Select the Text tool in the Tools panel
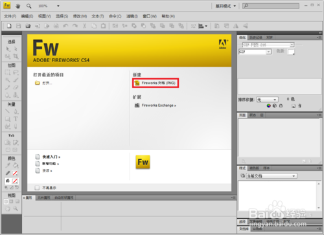 (16, 119)
